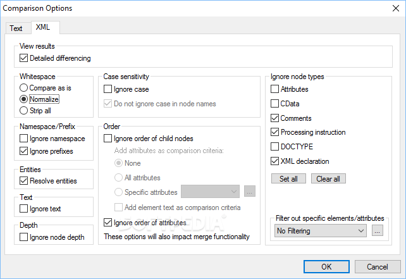Close the Comparison Options dialog
Viewport: 406px width, 279px height.
[x=396, y=8]
